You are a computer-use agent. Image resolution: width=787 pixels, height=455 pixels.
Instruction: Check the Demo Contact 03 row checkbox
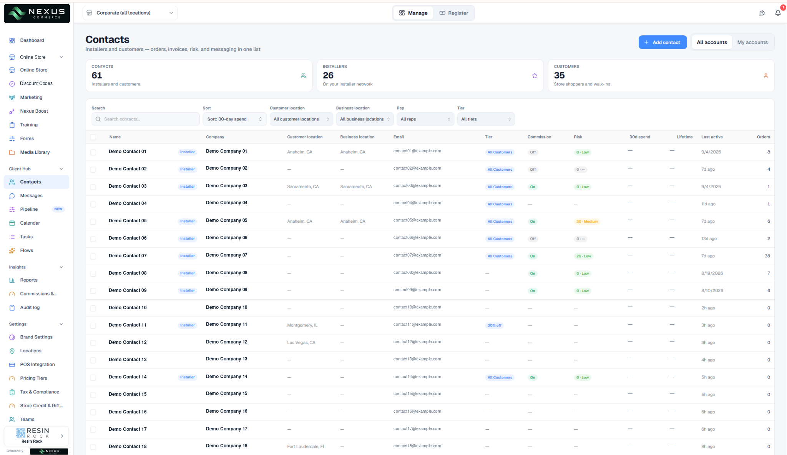click(93, 187)
